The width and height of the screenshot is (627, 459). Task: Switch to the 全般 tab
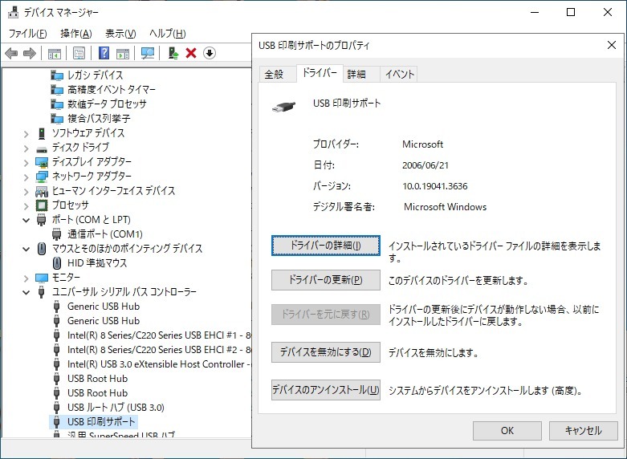click(x=278, y=75)
